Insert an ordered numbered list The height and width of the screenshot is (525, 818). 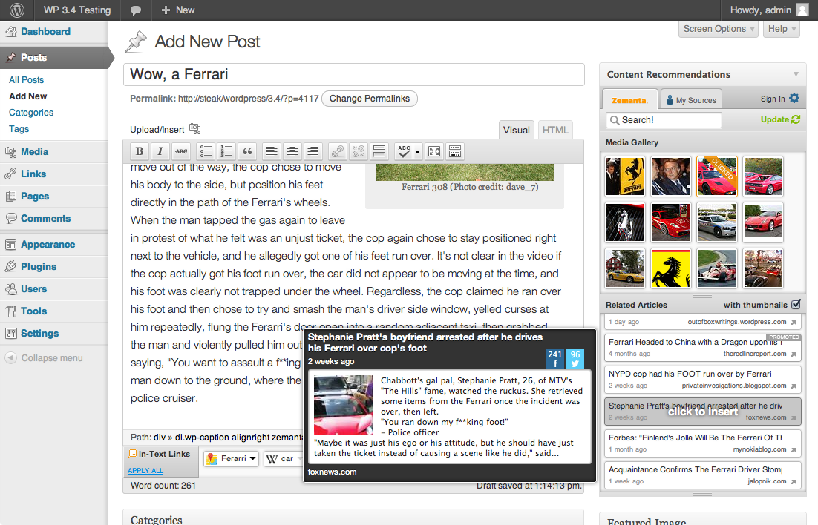click(226, 152)
